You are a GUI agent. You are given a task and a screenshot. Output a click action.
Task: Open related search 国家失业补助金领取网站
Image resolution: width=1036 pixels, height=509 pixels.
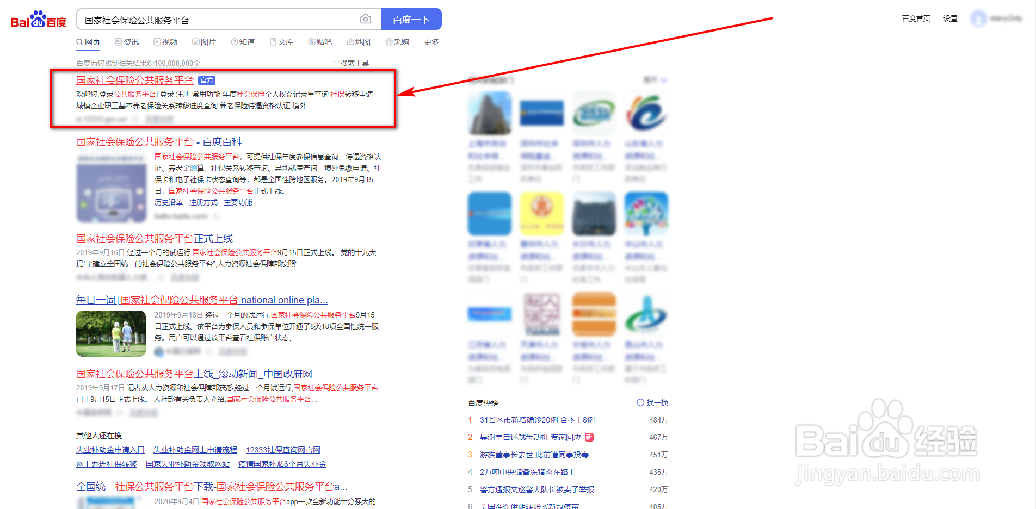click(188, 464)
